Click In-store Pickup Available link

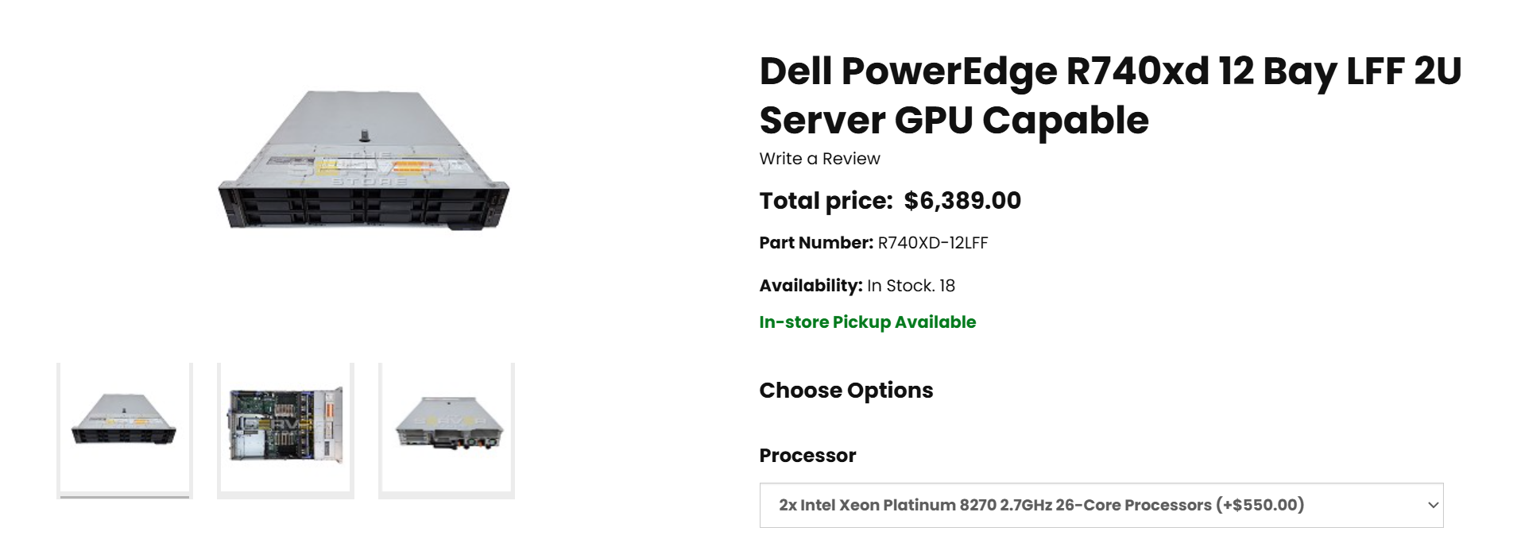point(867,322)
